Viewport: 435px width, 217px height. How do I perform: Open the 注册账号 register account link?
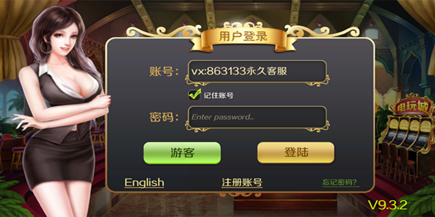pyautogui.click(x=242, y=182)
